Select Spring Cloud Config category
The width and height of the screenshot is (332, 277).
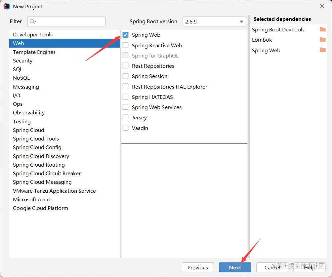64,147
